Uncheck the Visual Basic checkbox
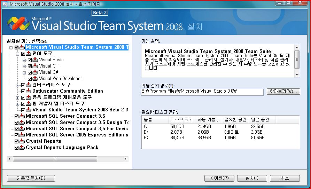 30,60
